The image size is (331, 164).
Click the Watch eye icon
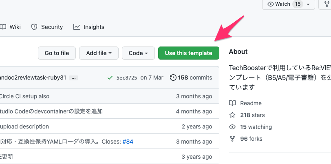click(x=270, y=4)
